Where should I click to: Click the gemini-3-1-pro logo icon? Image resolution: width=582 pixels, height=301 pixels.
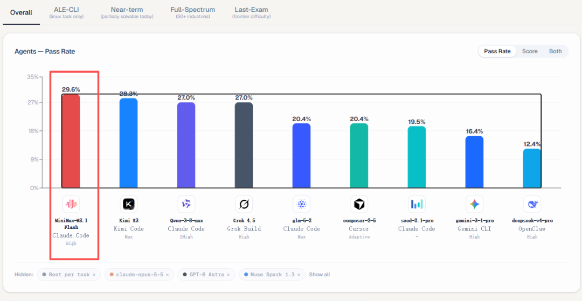474,204
